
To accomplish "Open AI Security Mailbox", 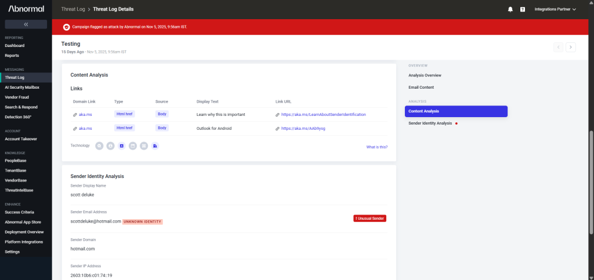I will (x=22, y=87).
